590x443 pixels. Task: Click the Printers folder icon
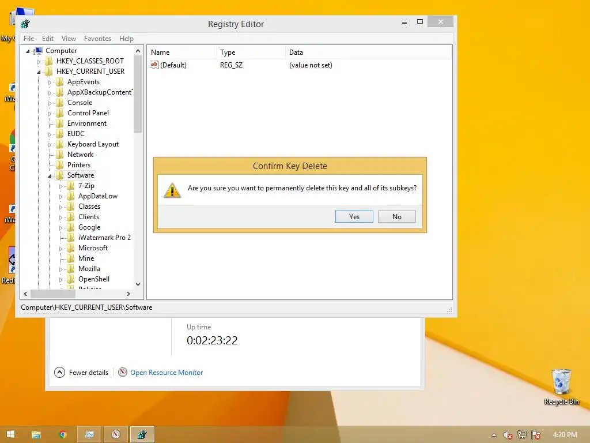pyautogui.click(x=59, y=165)
